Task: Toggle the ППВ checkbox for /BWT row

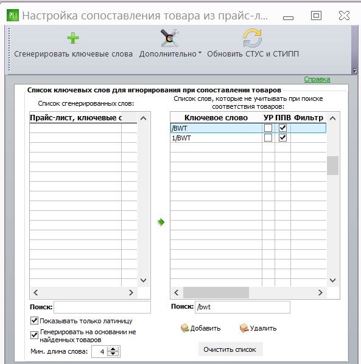Action: pyautogui.click(x=282, y=128)
